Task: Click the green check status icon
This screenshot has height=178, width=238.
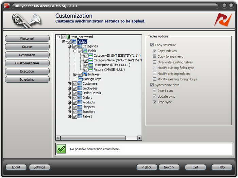Action: (x=61, y=149)
